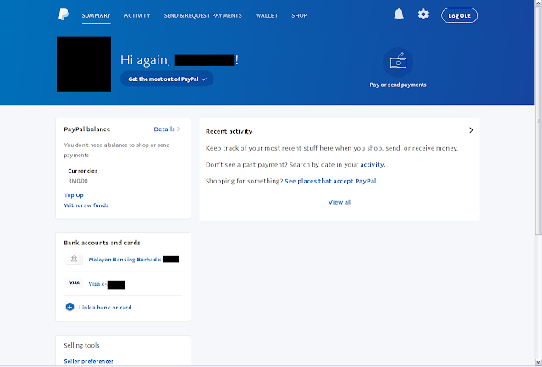Click Withdraw funds link
The width and height of the screenshot is (542, 367).
[86, 205]
